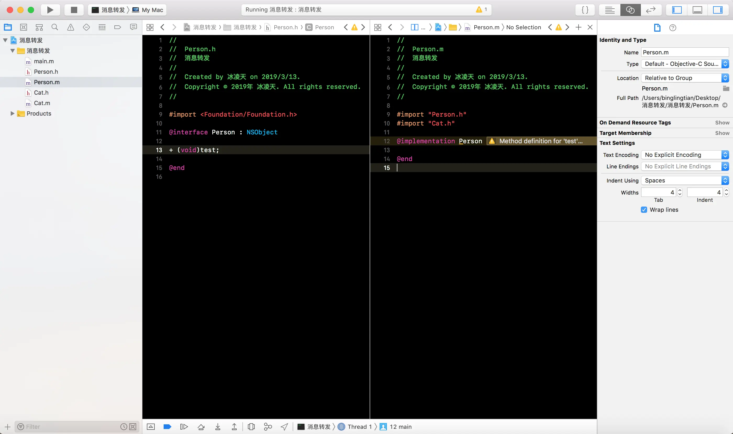This screenshot has height=434, width=733.
Task: Select Cat.m in the project navigator
Action: coord(42,103)
